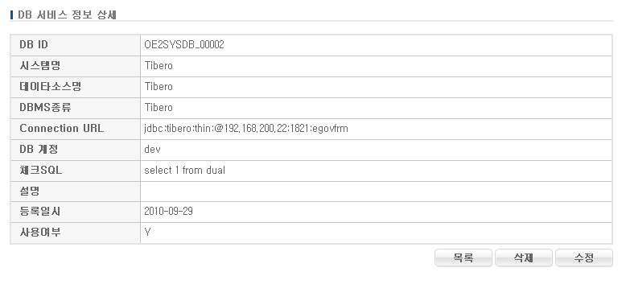
Task: Click the DB ID label cell
Action: pyautogui.click(x=76, y=45)
